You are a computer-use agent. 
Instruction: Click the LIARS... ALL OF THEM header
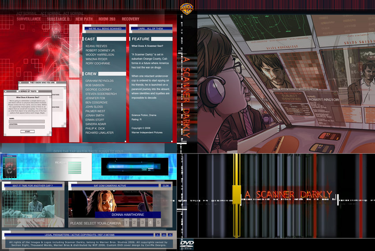point(151,29)
